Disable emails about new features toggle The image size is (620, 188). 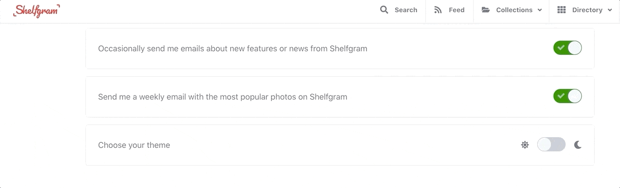coord(568,48)
